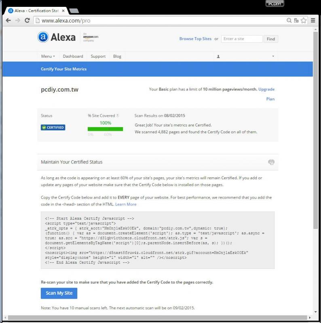Screen dimensions: 321x323
Task: Click the green site coverage progress bar
Action: click(105, 129)
